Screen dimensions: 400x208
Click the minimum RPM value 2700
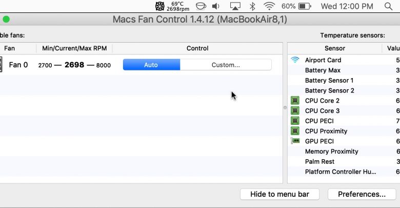pyautogui.click(x=45, y=65)
